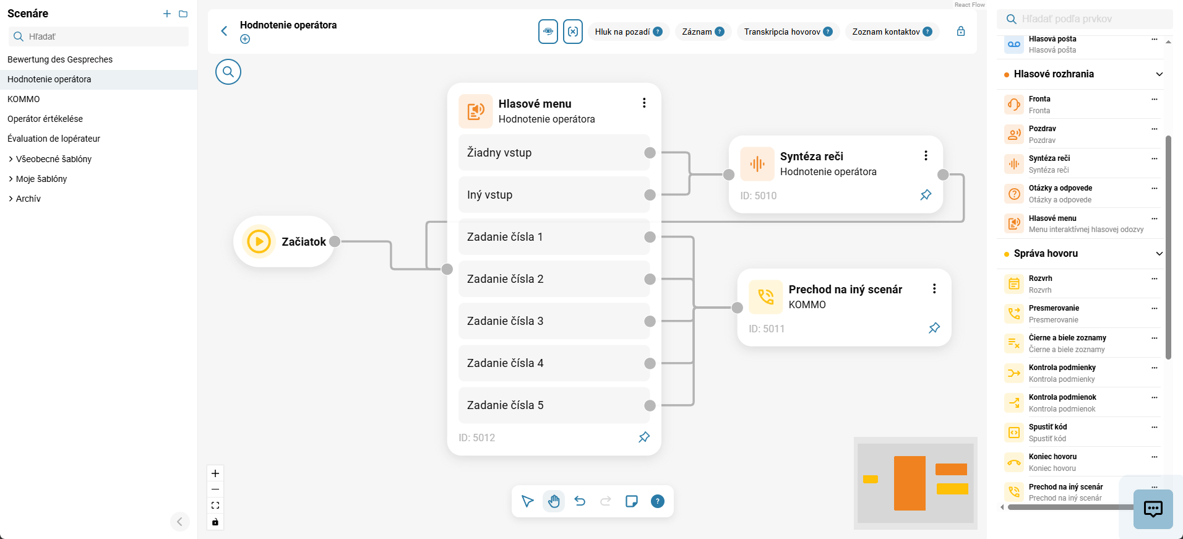Create a new scenario folder

(183, 14)
